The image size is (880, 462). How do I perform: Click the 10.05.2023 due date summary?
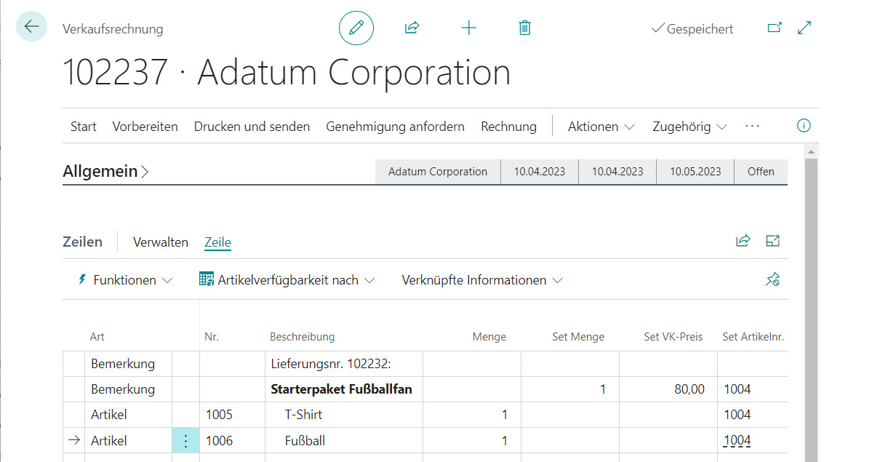695,172
